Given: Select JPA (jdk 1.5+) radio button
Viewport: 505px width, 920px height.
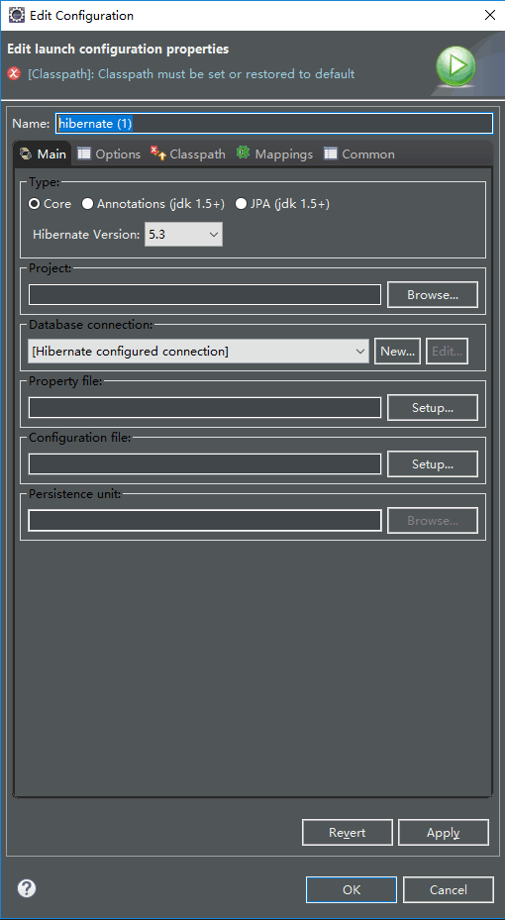Looking at the screenshot, I should 241,204.
